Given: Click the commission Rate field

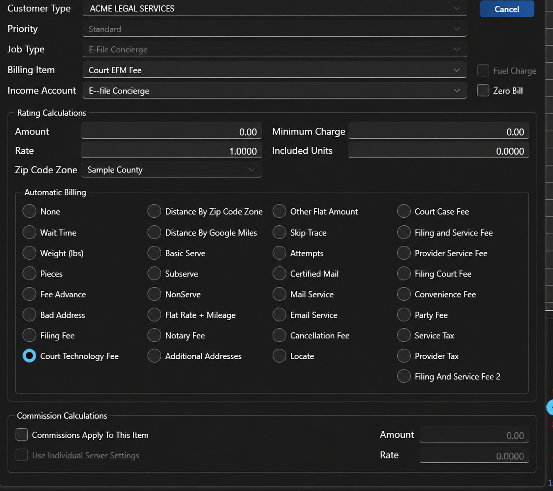Looking at the screenshot, I should click(x=474, y=455).
